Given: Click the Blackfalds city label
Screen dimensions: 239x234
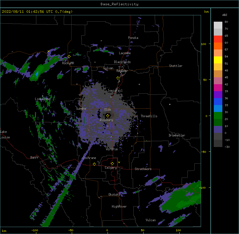Looking at the screenshot, I should 122,62.
